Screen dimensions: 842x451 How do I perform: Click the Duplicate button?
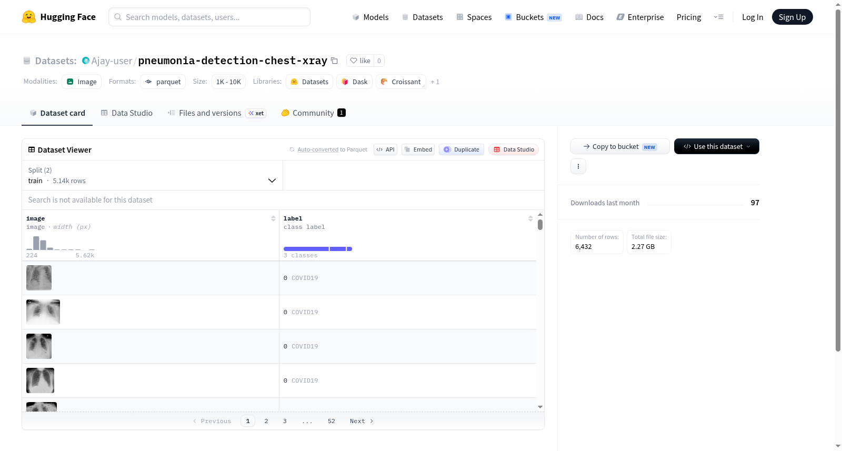461,149
